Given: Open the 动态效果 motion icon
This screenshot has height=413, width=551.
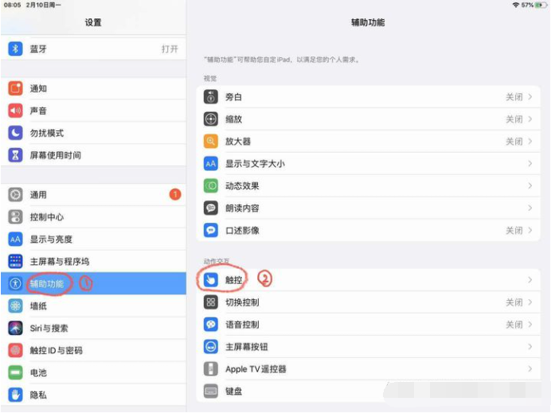Looking at the screenshot, I should pyautogui.click(x=211, y=185).
